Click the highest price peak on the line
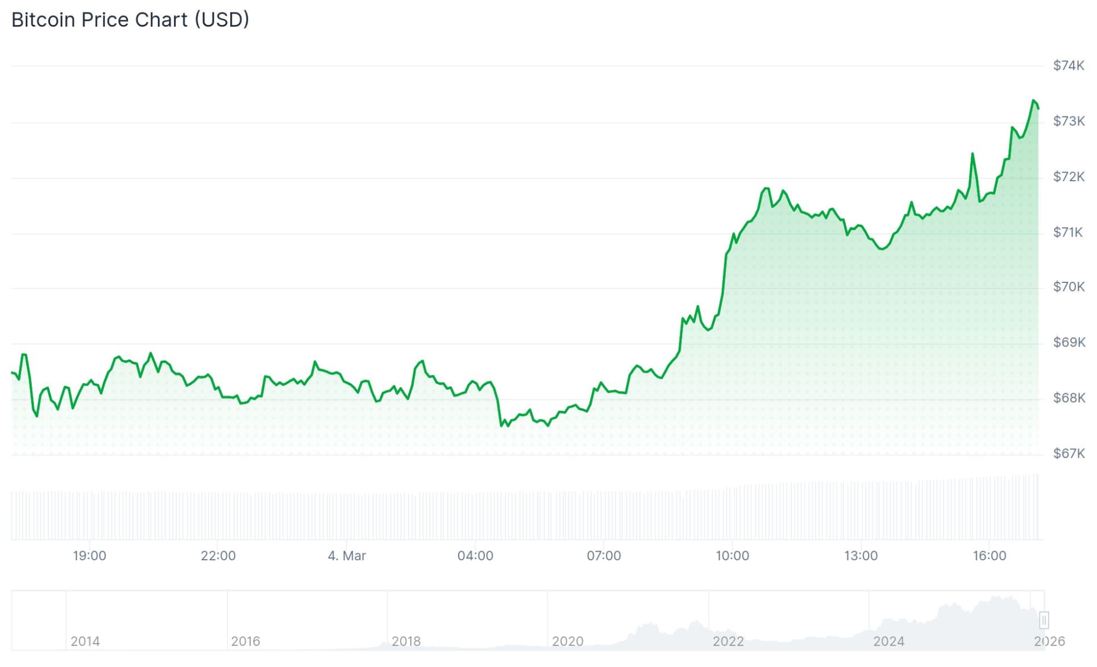The image size is (1097, 667). [x=1034, y=101]
